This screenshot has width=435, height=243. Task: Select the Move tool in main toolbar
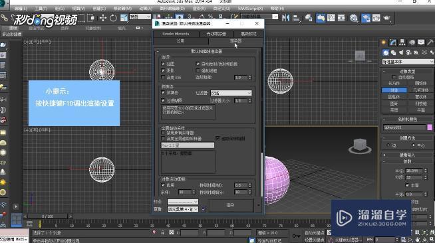coord(103,18)
